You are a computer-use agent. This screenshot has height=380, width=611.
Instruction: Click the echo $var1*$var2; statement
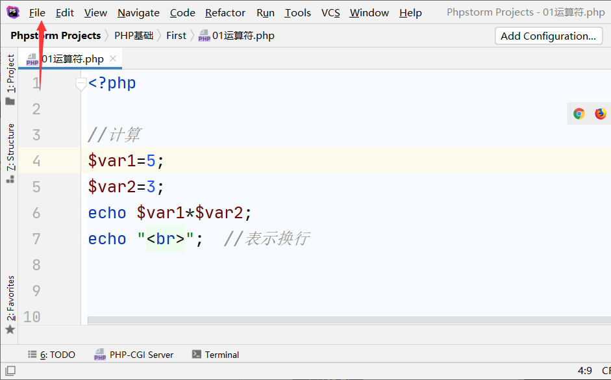[x=170, y=213]
